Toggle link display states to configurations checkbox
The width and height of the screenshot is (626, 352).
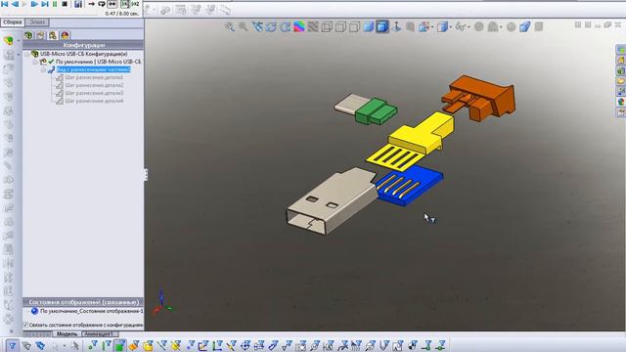pos(26,325)
